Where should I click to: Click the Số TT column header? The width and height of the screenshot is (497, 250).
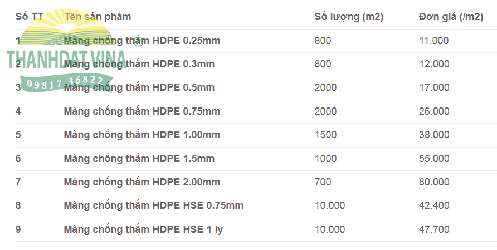pos(30,17)
